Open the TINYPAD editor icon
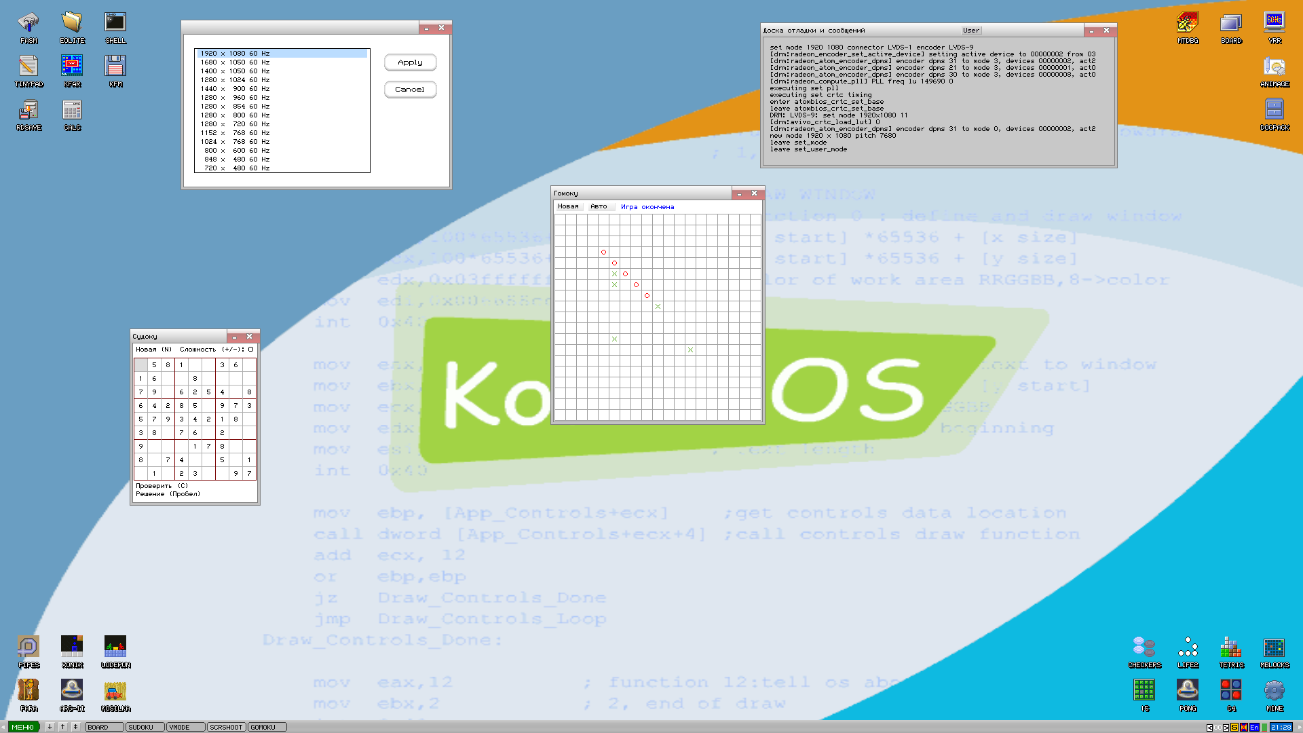This screenshot has height=733, width=1303. pos(29,71)
